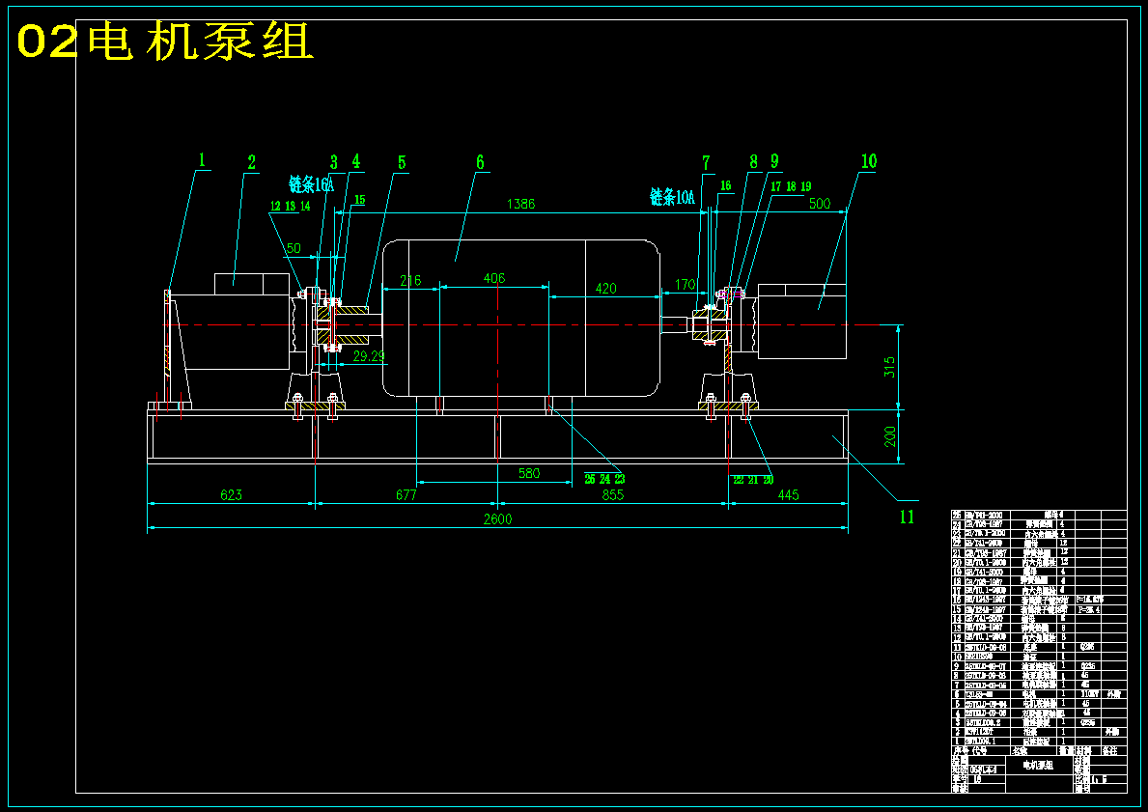
Task: Select the 1386 dimension text
Action: pyautogui.click(x=520, y=205)
